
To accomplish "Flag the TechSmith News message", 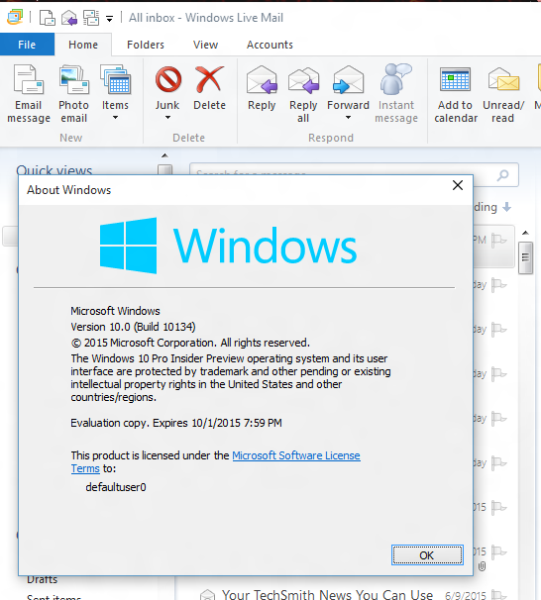I will coord(499,595).
